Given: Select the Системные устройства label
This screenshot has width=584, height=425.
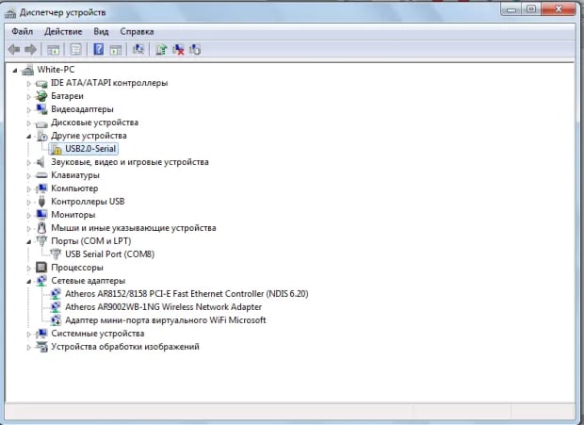Looking at the screenshot, I should coord(98,334).
